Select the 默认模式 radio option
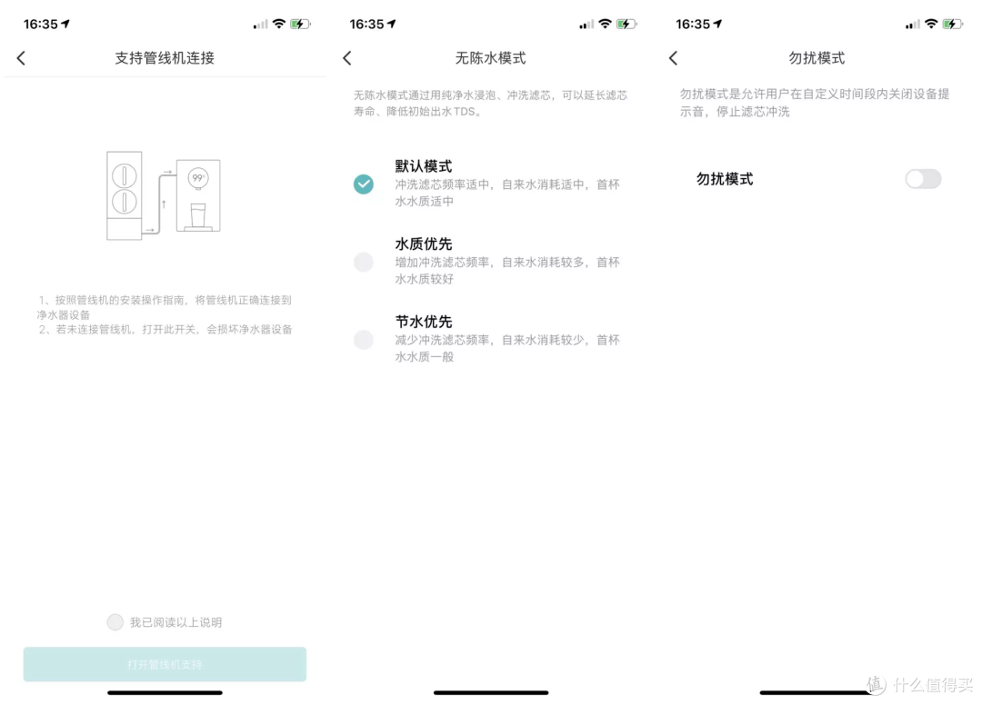This screenshot has width=982, height=705. (x=363, y=184)
